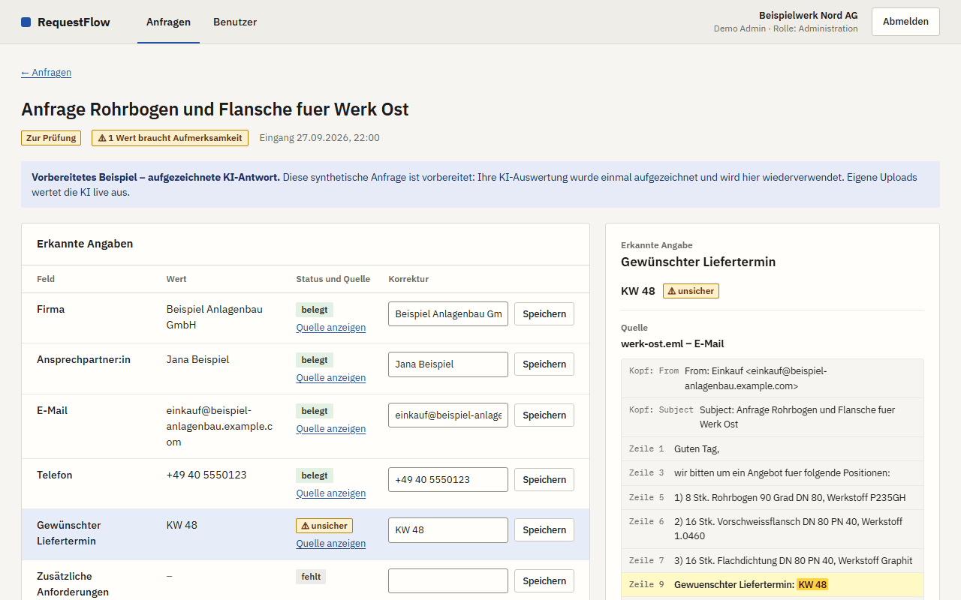Viewport: 961px width, 600px height.
Task: Click the 'Beispiel Anlagenbau GmbH' value cell
Action: (215, 317)
